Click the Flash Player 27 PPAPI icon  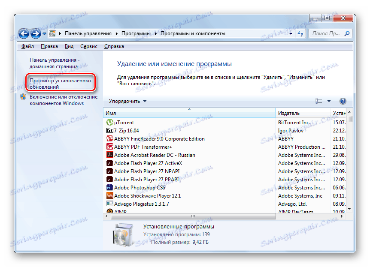[x=110, y=179]
